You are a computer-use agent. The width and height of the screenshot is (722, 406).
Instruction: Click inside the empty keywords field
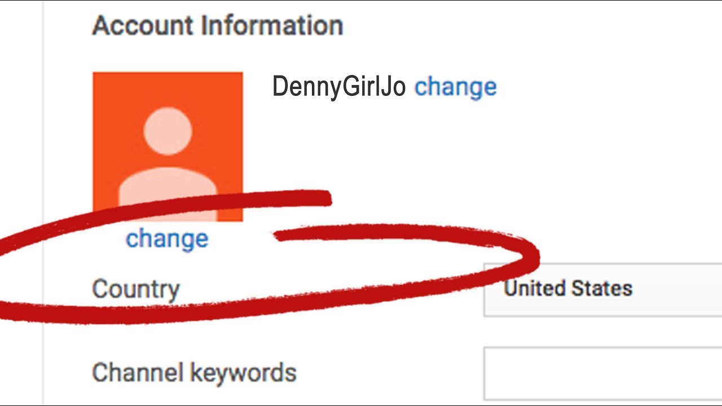click(x=602, y=373)
